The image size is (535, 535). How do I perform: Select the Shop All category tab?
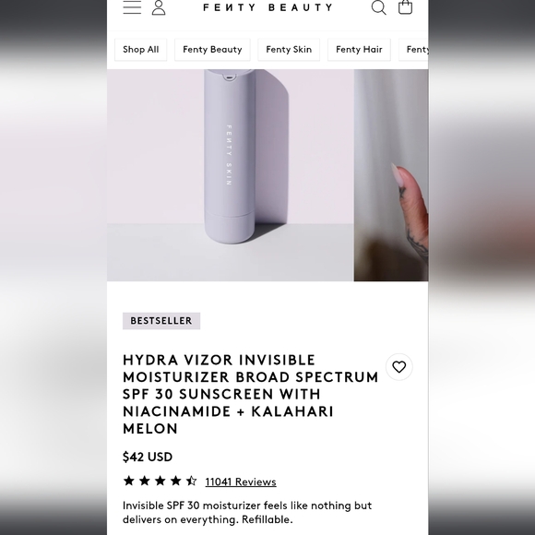point(140,50)
